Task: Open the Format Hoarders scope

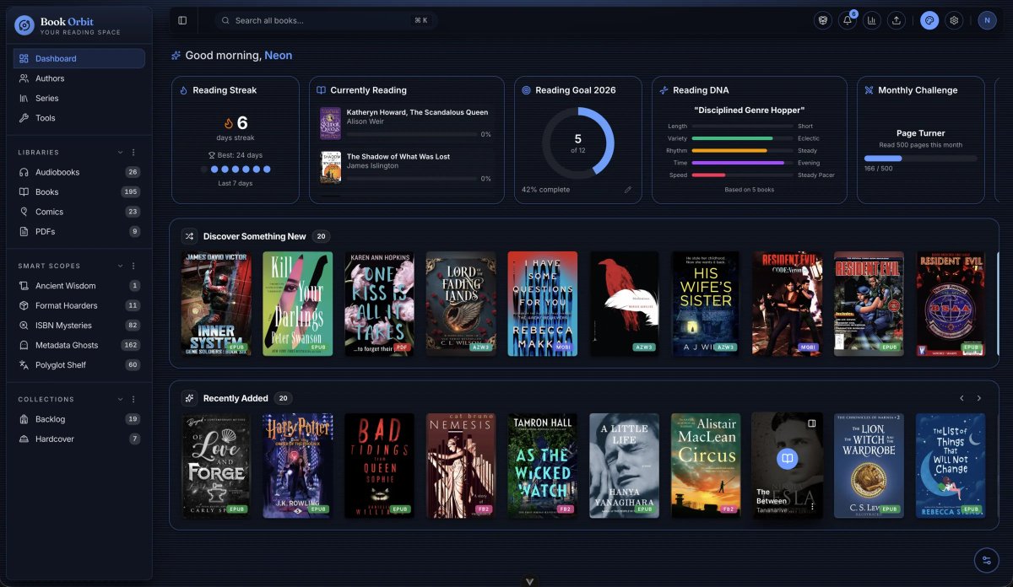Action: [x=79, y=305]
